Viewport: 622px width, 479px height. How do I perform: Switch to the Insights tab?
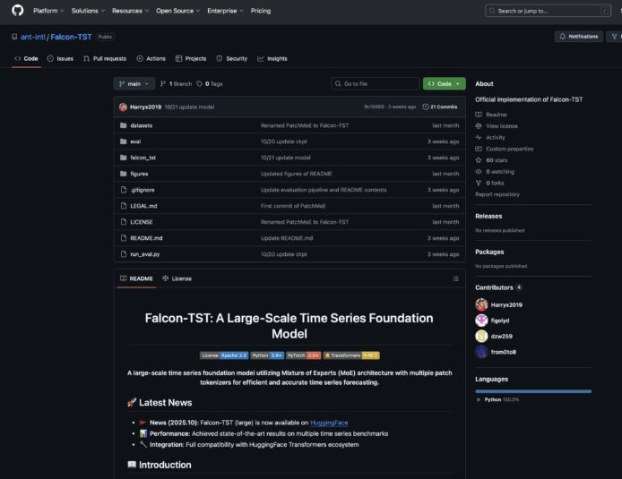(272, 58)
